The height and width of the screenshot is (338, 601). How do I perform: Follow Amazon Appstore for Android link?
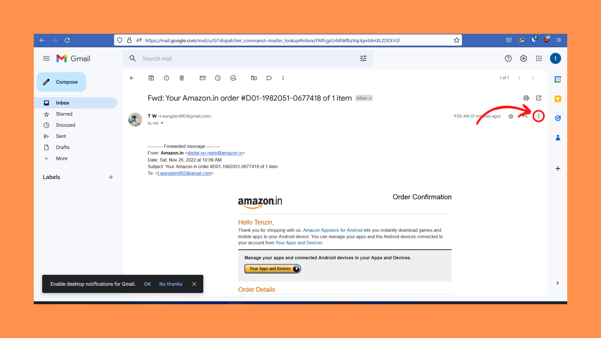point(333,230)
